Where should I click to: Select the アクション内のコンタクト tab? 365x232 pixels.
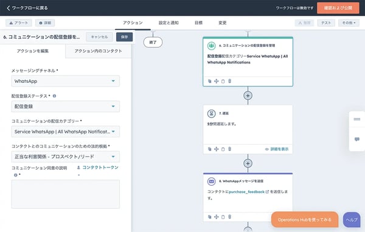pyautogui.click(x=98, y=51)
